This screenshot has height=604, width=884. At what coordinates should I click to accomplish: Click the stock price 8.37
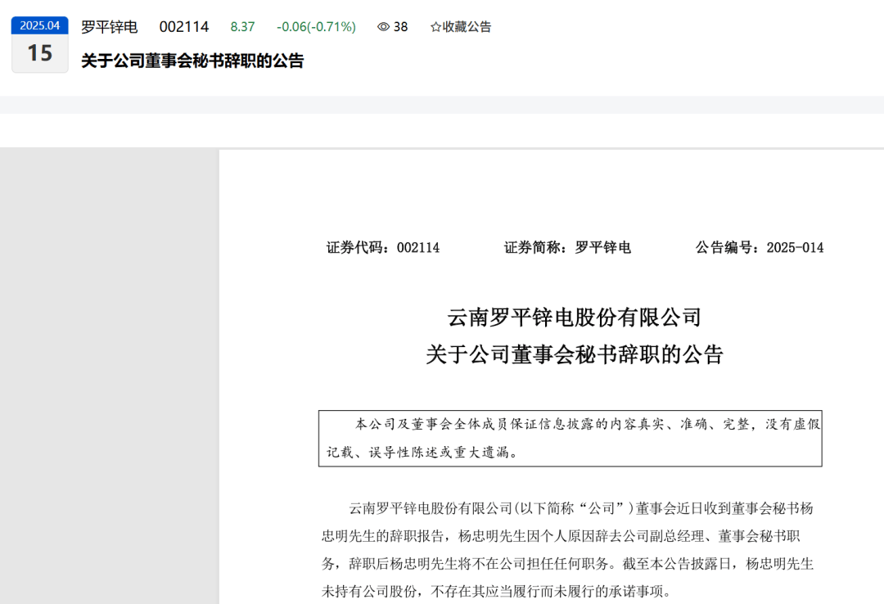(242, 27)
